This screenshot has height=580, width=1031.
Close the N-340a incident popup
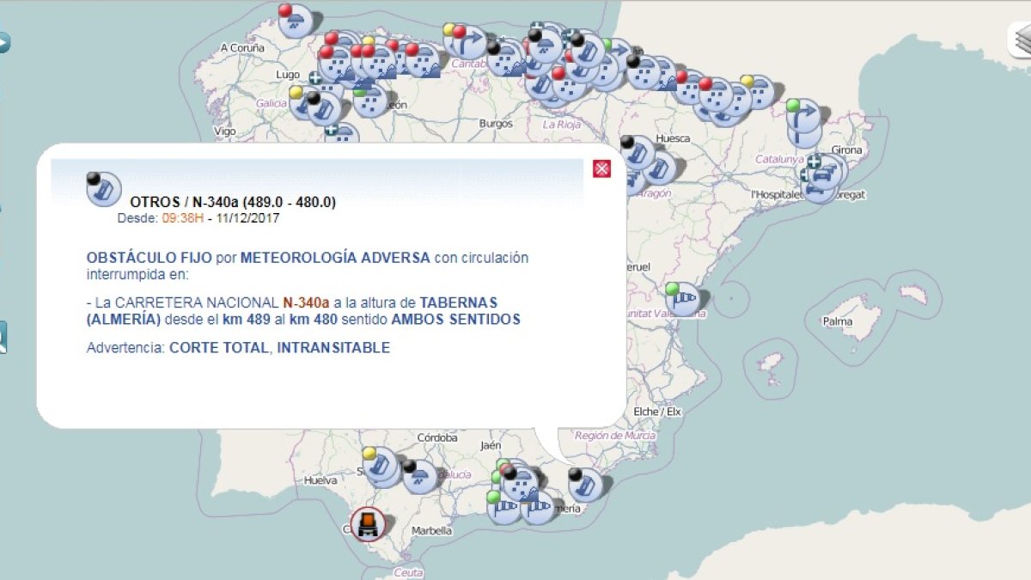pyautogui.click(x=601, y=168)
